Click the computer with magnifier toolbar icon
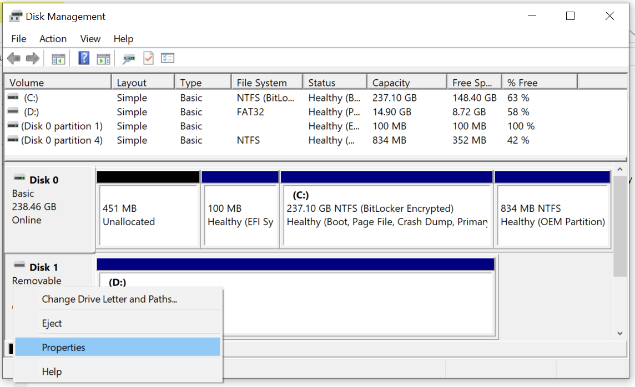 coord(129,58)
